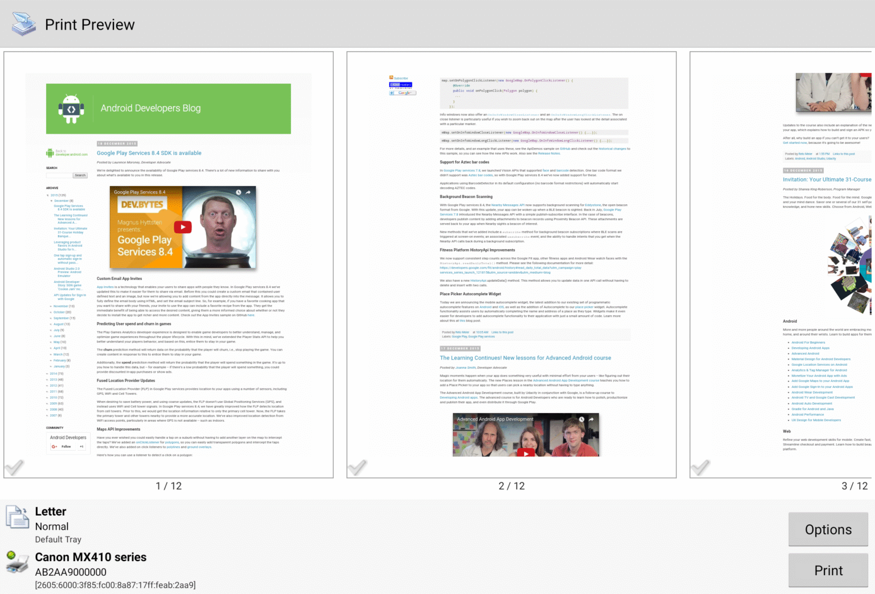Collapse the December archive section
Screen dimensions: 875x594
[51, 200]
